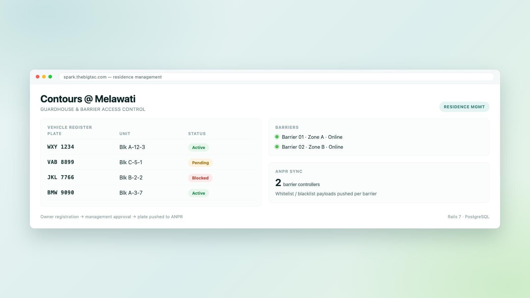
Task: Click the green maximize window dot
Action: pos(50,77)
